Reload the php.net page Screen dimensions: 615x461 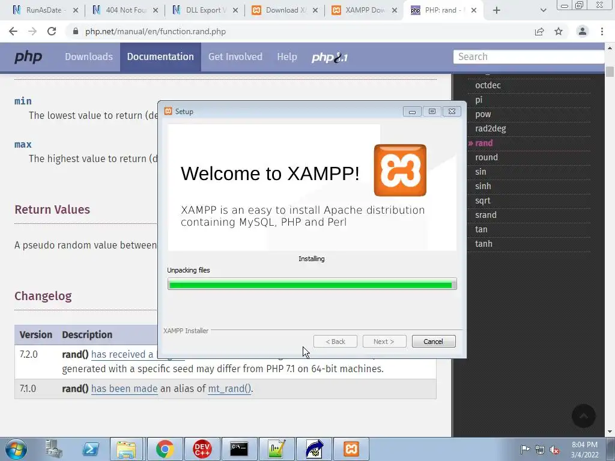click(52, 31)
